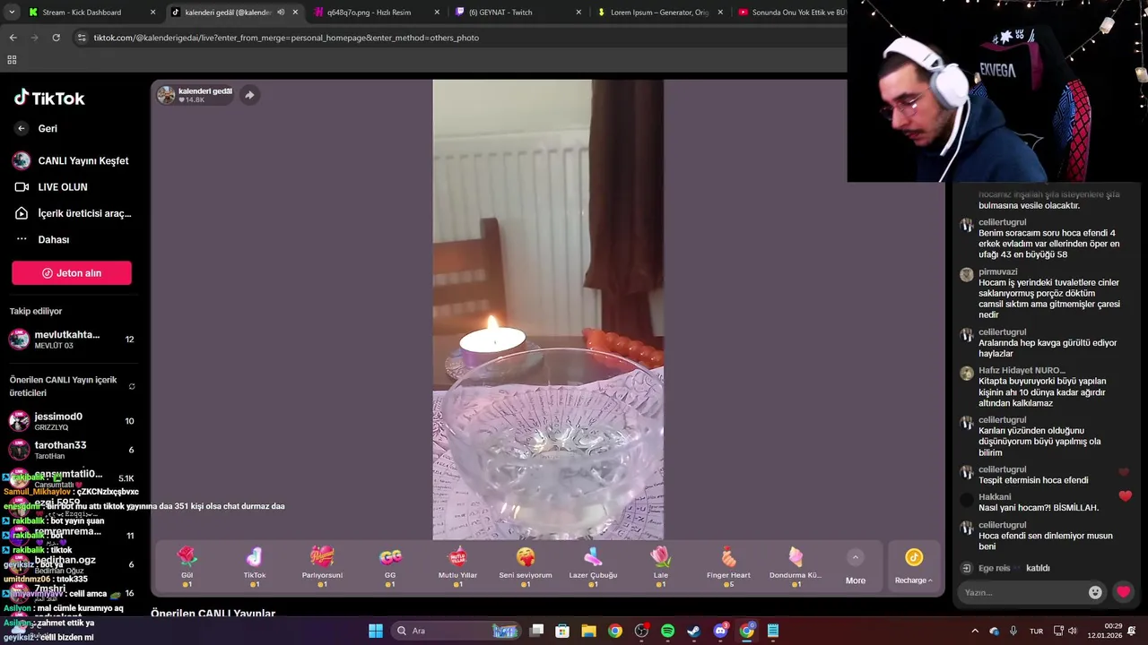Screen dimensions: 1148x645
Task: Expand more gifts with the More arrow
Action: 856,557
